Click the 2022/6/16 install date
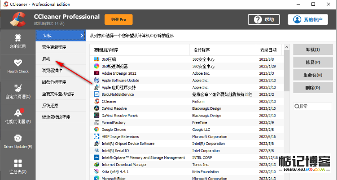The image size is (337, 180). click(x=267, y=137)
